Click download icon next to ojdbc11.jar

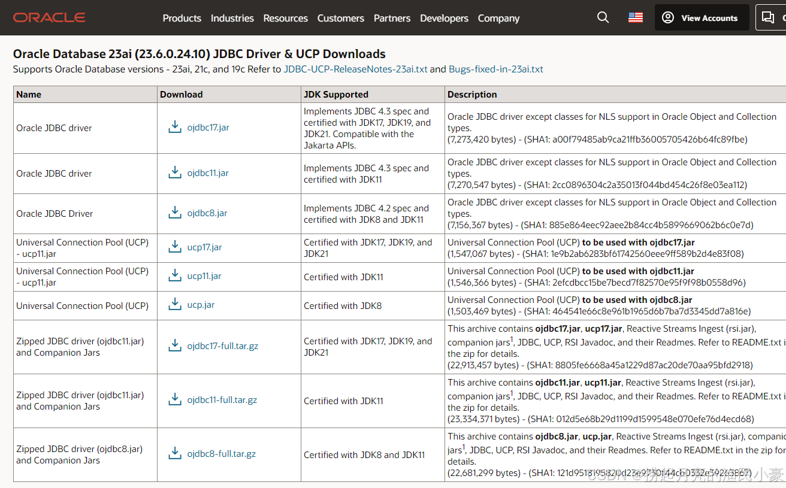[x=175, y=172]
